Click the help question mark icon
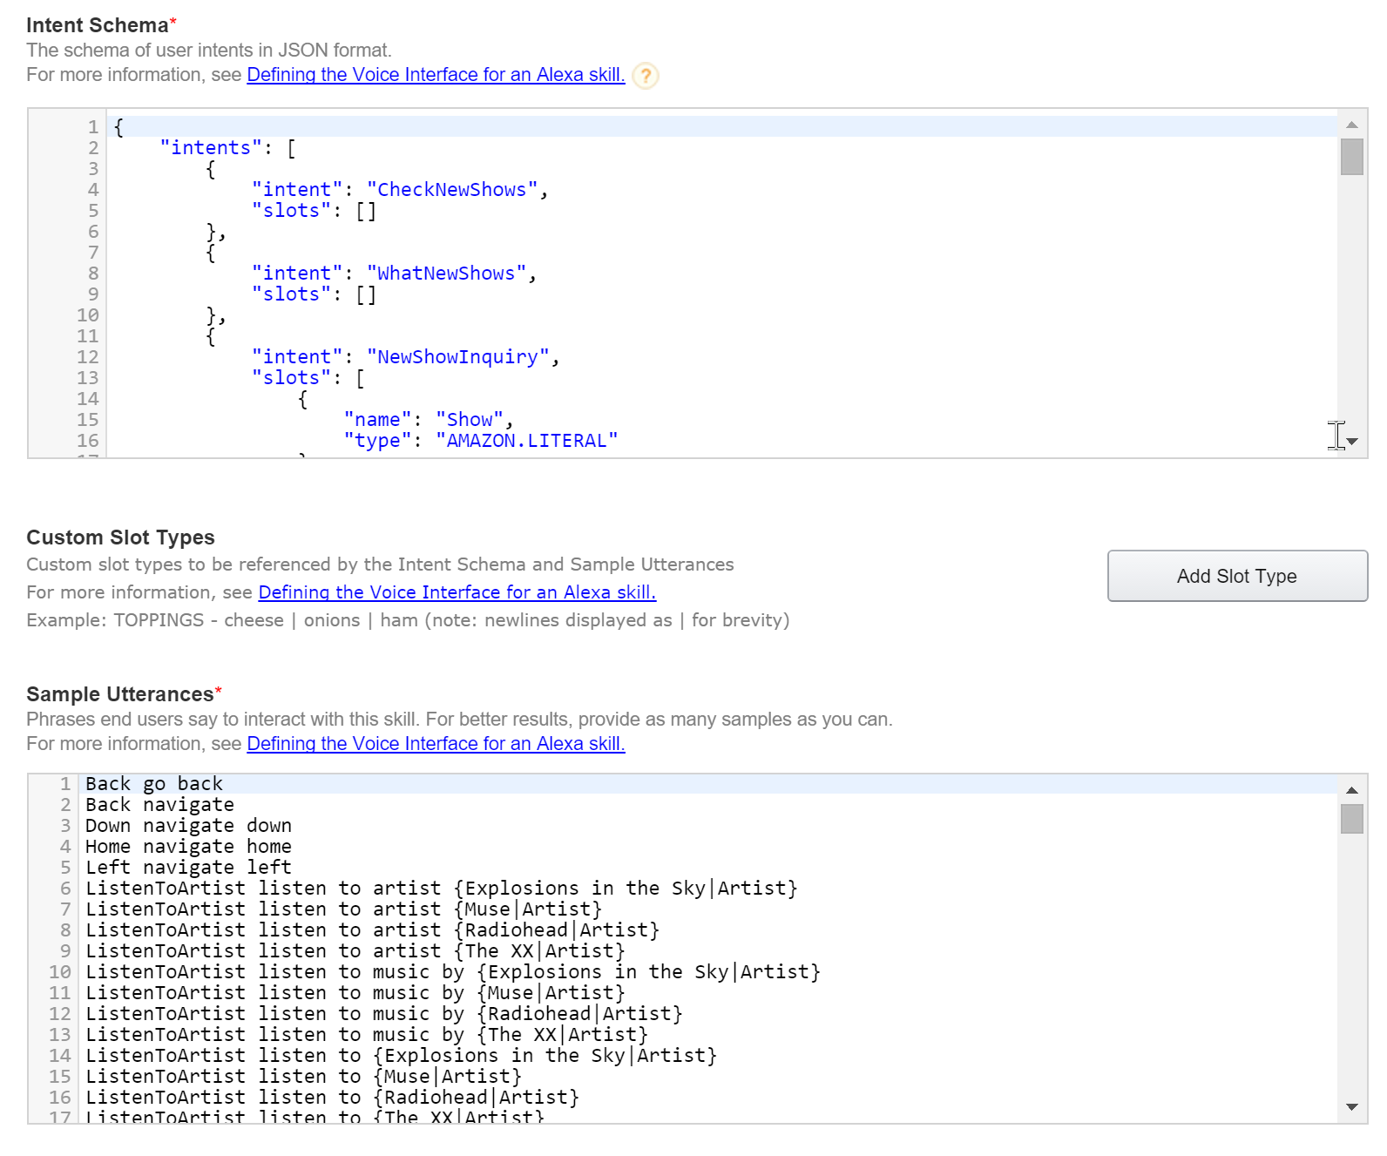Image resolution: width=1387 pixels, height=1156 pixels. 646,76
